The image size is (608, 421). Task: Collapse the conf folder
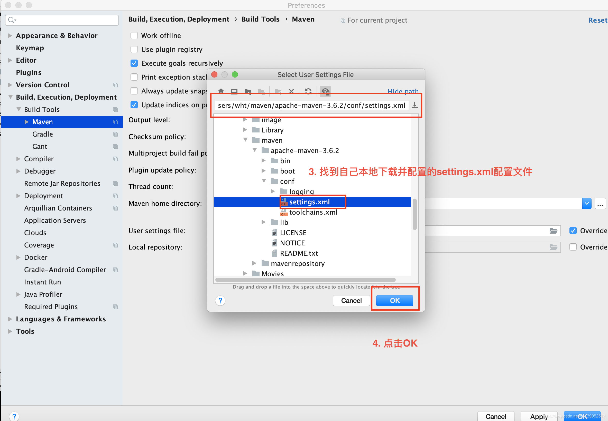pyautogui.click(x=264, y=181)
